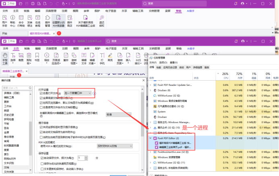This screenshot has height=176, width=279.
Task: Enable 总是使用文件名作为文档标题 checkbox
Action: tap(41, 107)
